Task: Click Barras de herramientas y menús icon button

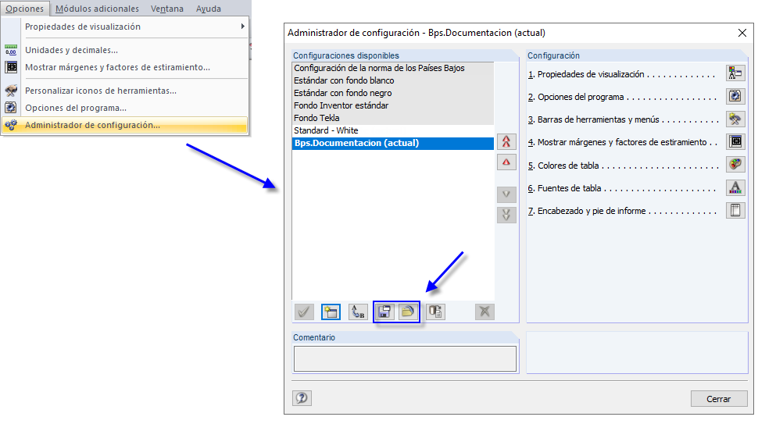Action: pyautogui.click(x=735, y=119)
